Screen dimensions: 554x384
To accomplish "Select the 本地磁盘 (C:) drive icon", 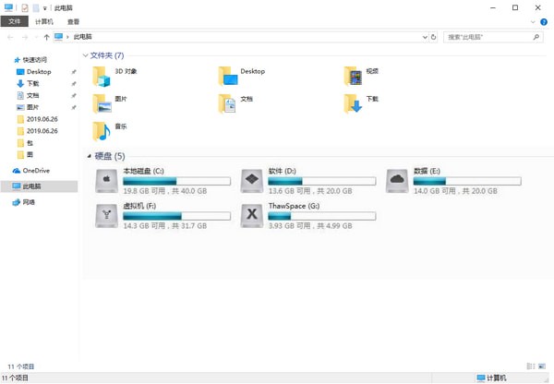I will coord(106,181).
